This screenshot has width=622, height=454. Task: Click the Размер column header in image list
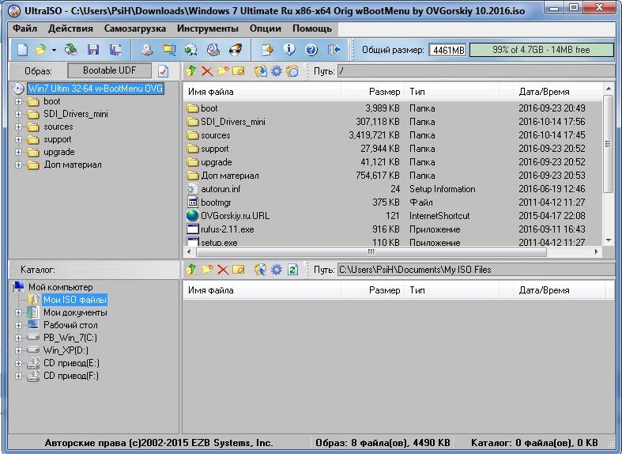point(372,92)
